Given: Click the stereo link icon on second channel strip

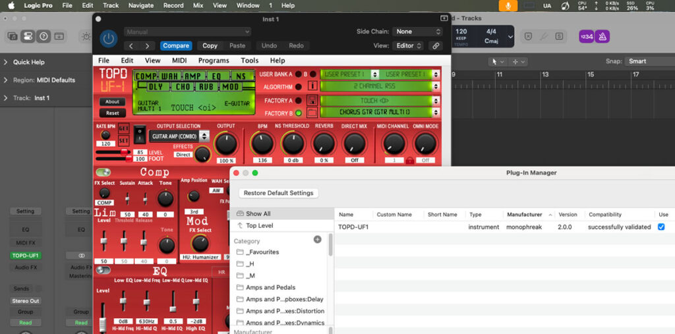Looking at the screenshot, I should click(x=81, y=255).
